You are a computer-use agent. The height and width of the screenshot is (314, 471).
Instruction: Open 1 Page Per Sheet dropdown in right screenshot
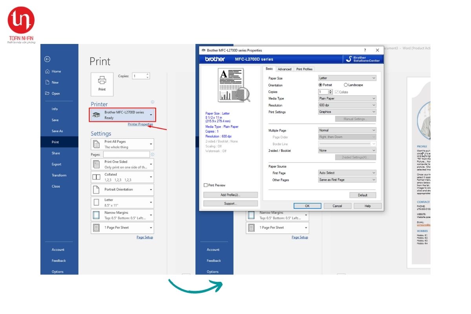tap(277, 228)
